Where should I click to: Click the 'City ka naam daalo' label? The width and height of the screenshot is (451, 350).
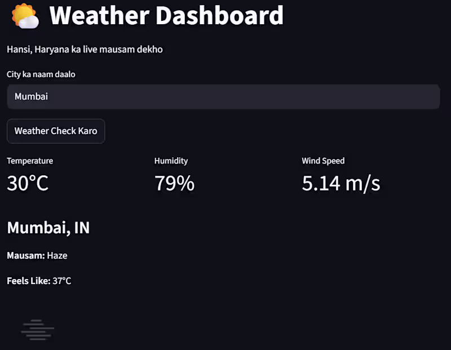coord(41,74)
